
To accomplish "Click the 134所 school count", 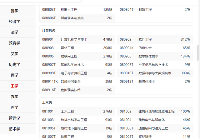I will click(185, 56).
